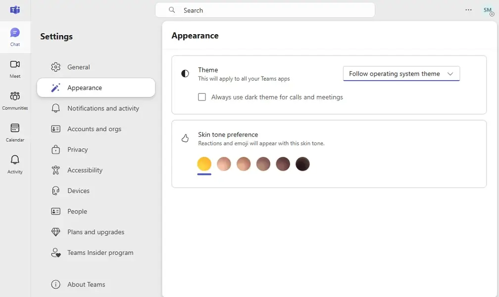The image size is (499, 297).
Task: Go to General settings
Action: [x=96, y=67]
